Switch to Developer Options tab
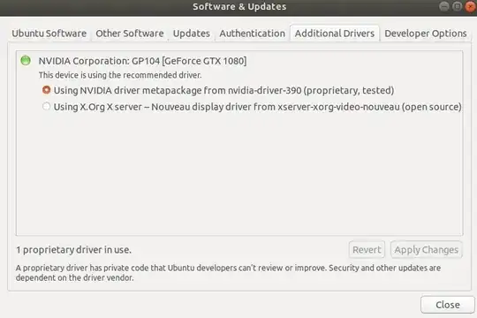 click(x=426, y=34)
